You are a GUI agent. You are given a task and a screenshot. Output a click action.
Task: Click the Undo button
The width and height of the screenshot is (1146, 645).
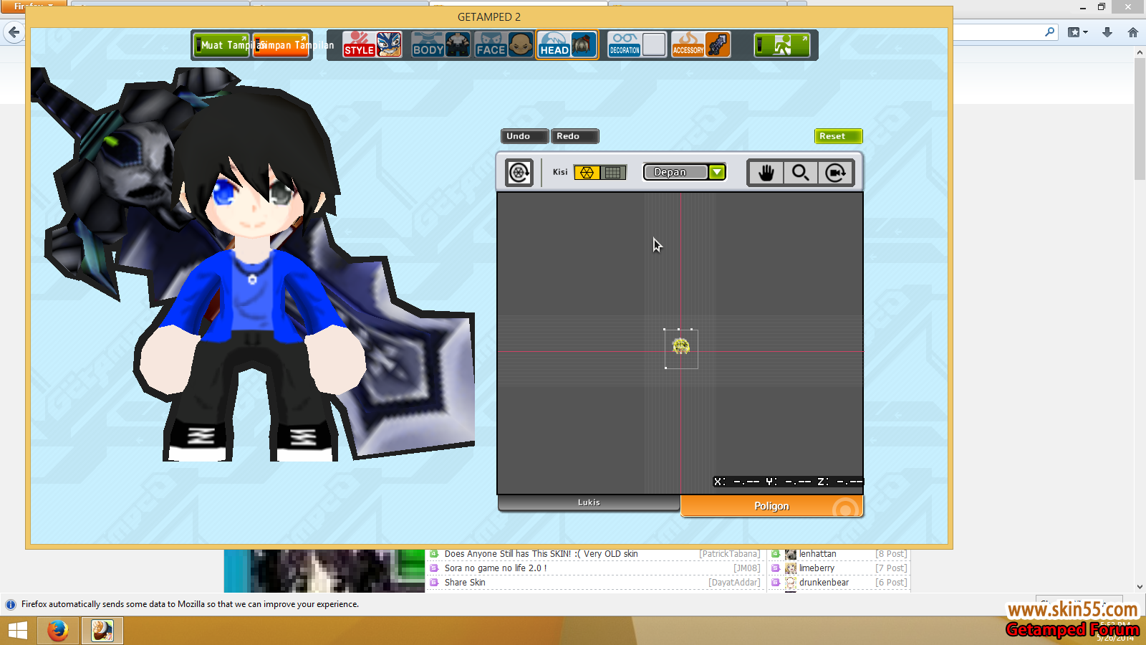pyautogui.click(x=524, y=136)
